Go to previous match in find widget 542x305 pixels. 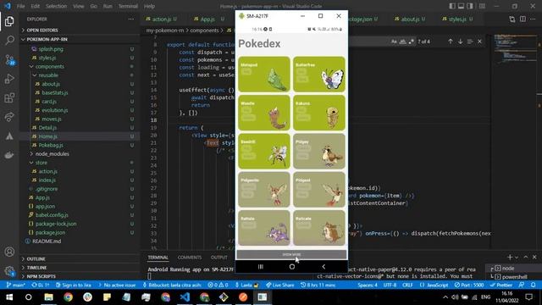[x=450, y=42]
